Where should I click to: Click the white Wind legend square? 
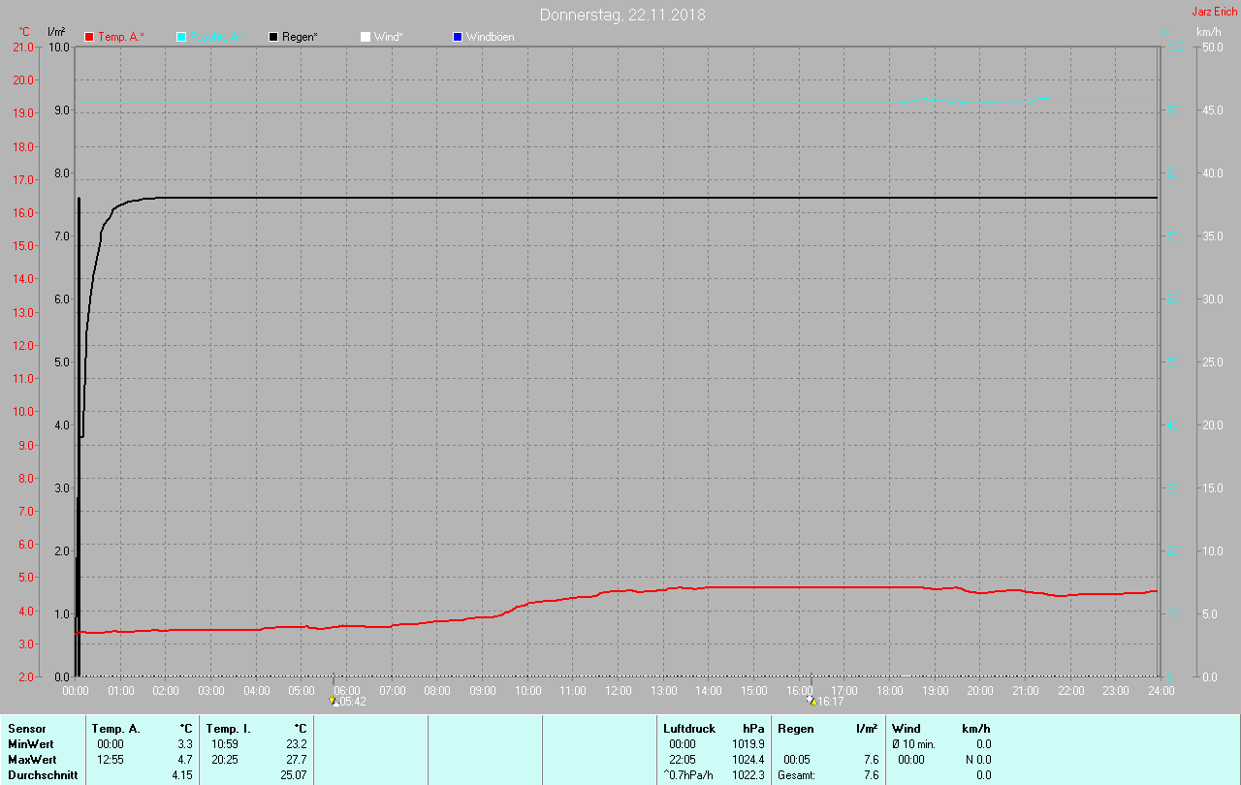pyautogui.click(x=366, y=37)
